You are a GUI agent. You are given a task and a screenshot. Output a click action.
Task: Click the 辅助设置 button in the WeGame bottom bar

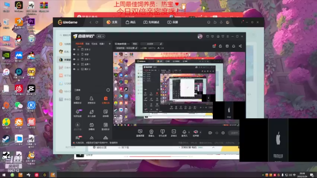(100, 148)
